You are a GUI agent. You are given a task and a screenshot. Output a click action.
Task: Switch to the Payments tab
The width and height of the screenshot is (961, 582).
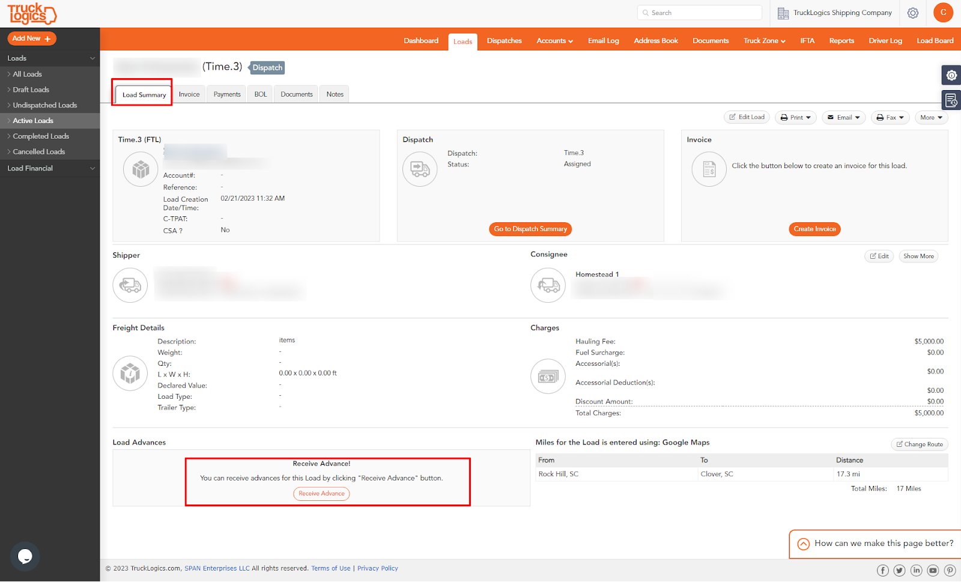pyautogui.click(x=226, y=94)
